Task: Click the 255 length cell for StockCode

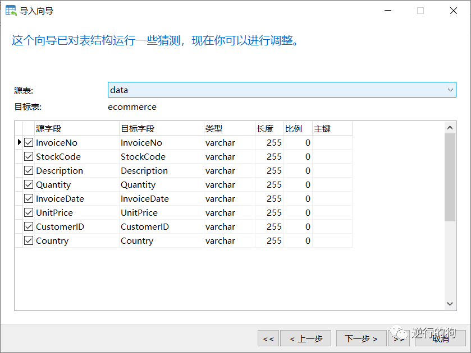Action: pos(269,156)
